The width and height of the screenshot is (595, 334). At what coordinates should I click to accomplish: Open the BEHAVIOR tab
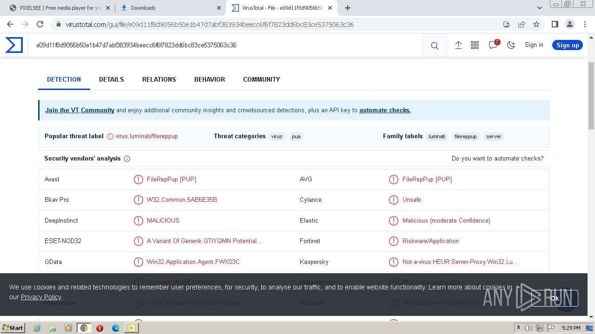pos(210,79)
